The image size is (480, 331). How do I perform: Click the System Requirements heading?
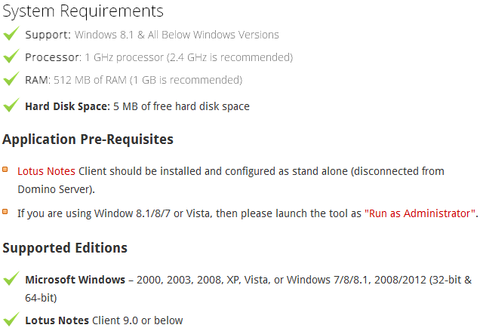pos(83,11)
